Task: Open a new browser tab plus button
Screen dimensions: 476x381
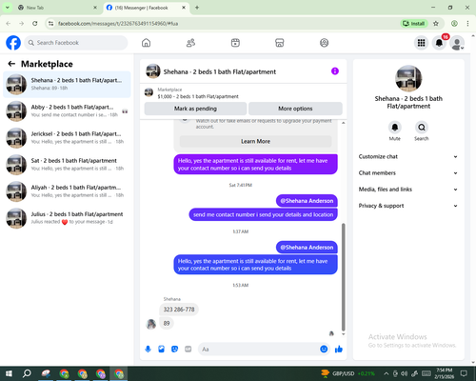Action: [x=197, y=8]
